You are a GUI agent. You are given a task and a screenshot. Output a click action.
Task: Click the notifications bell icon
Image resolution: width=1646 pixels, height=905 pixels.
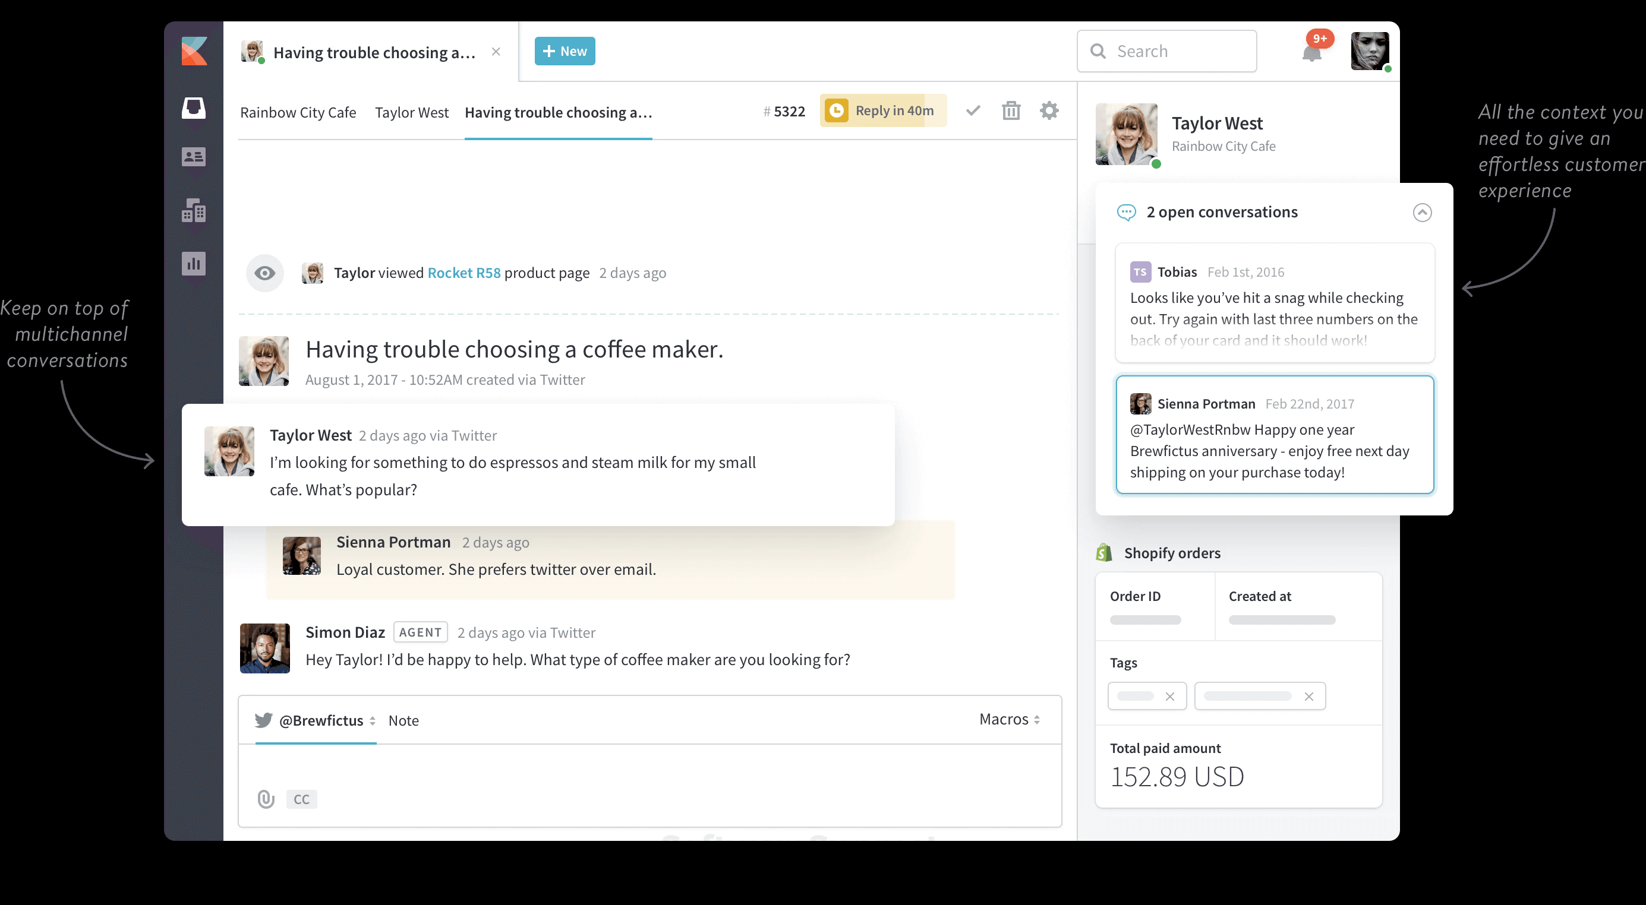1311,52
